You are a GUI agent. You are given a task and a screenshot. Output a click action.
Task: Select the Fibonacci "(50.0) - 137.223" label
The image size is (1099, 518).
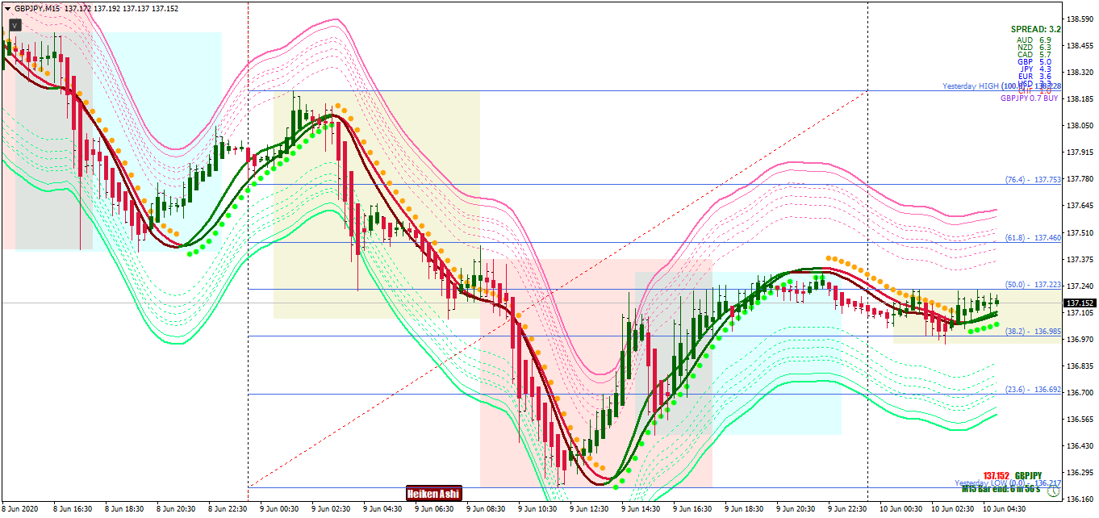pos(1033,284)
